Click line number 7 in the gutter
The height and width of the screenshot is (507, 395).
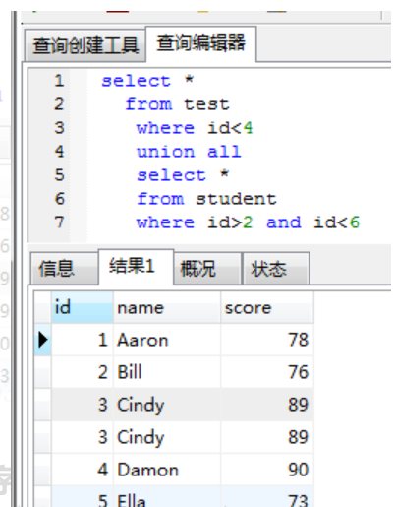59,222
